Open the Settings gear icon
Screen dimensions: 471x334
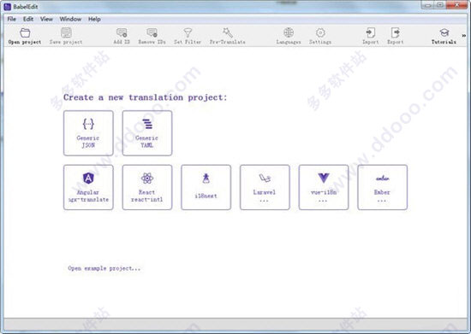(x=320, y=36)
